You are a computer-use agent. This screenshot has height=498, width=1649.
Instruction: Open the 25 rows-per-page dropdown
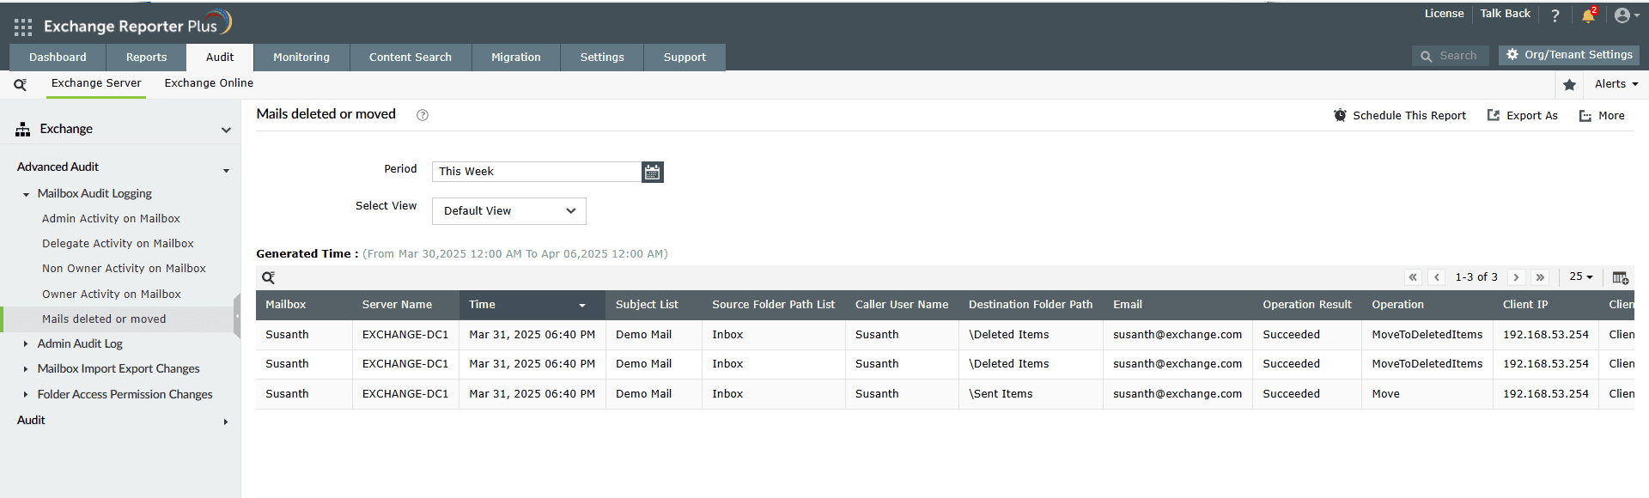[x=1581, y=276]
